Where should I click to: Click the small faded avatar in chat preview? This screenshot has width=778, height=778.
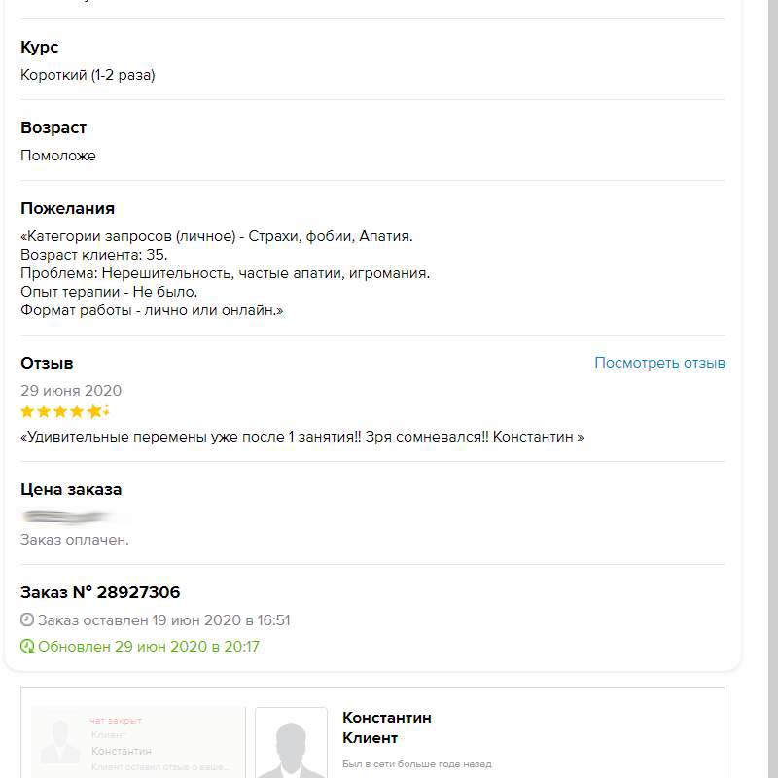[x=59, y=742]
